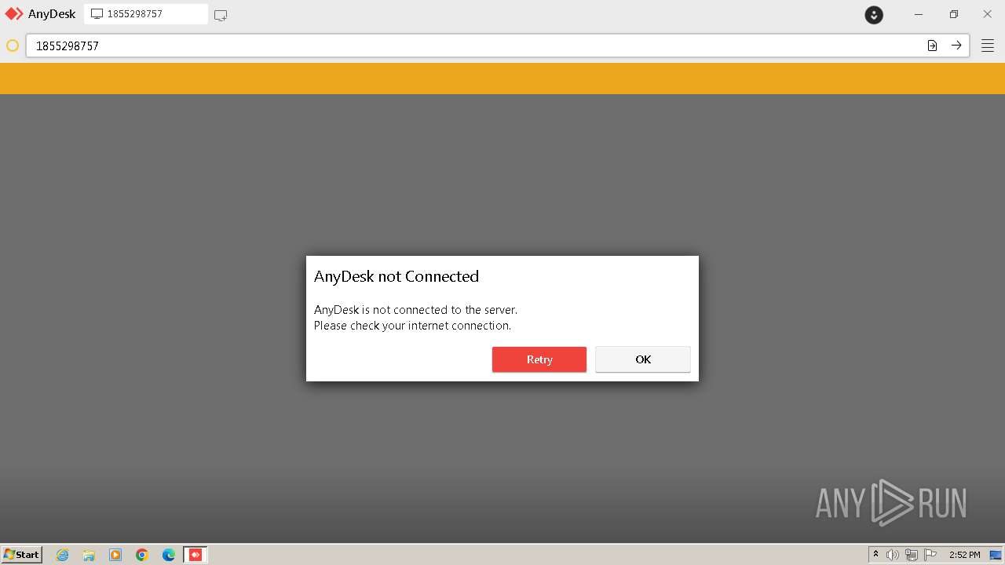This screenshot has width=1005, height=565.
Task: Open File Explorer from taskbar
Action: pos(89,555)
